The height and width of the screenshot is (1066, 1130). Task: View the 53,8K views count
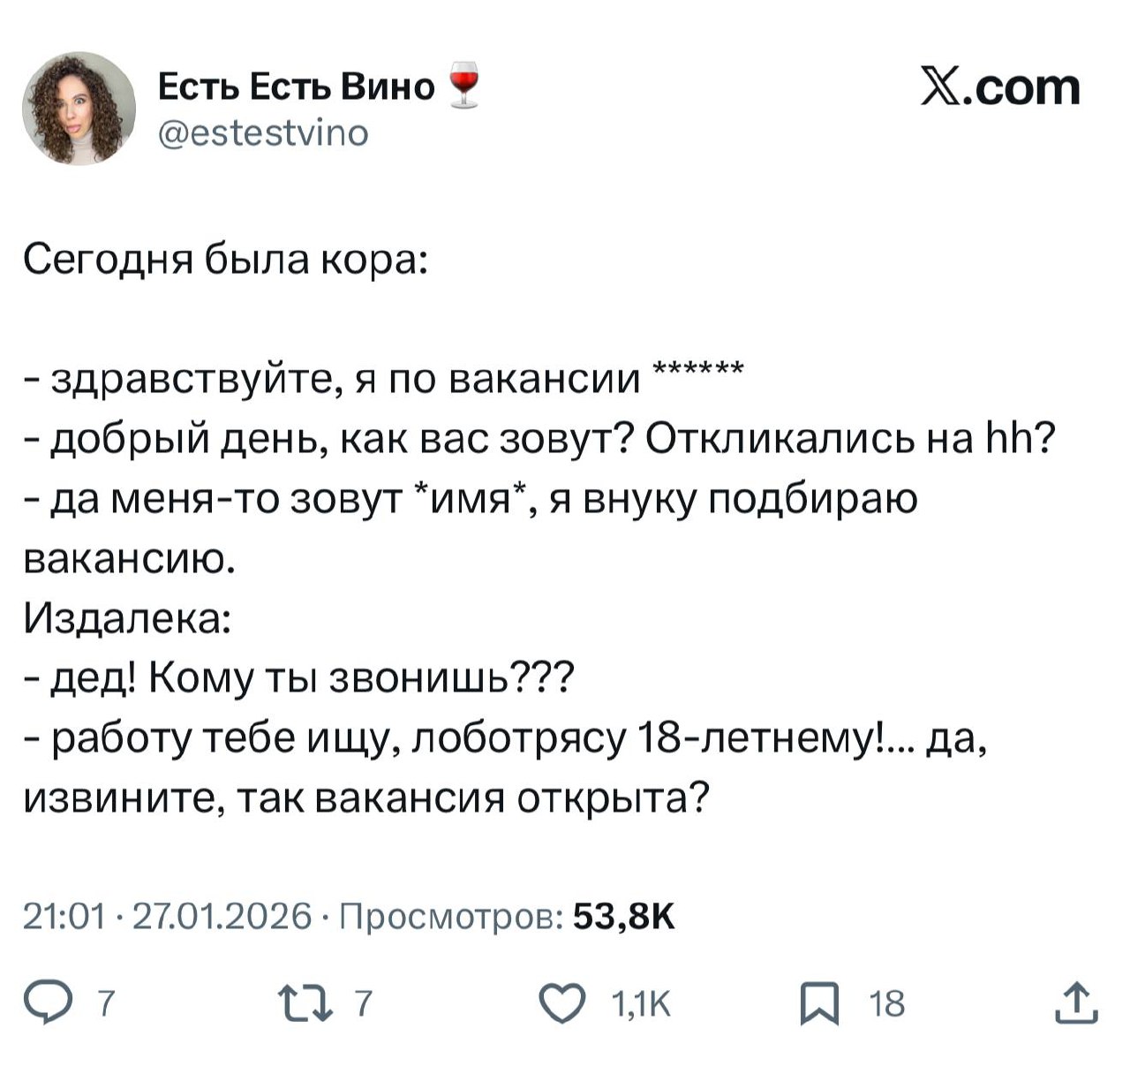(x=623, y=917)
